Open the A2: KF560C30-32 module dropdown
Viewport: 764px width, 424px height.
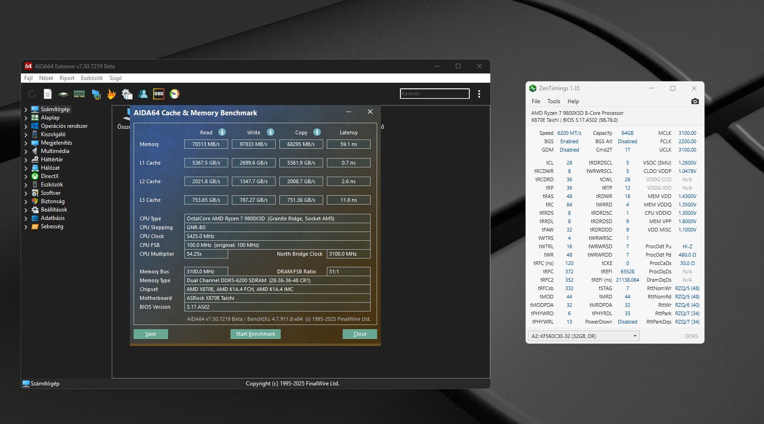point(583,336)
